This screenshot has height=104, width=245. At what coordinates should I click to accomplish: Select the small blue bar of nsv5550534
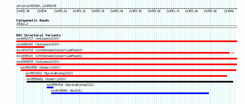point(50,87)
